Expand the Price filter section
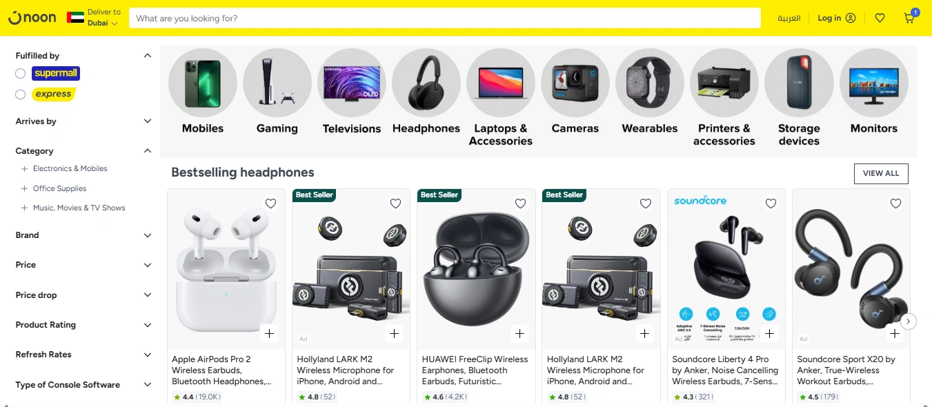 click(x=83, y=265)
